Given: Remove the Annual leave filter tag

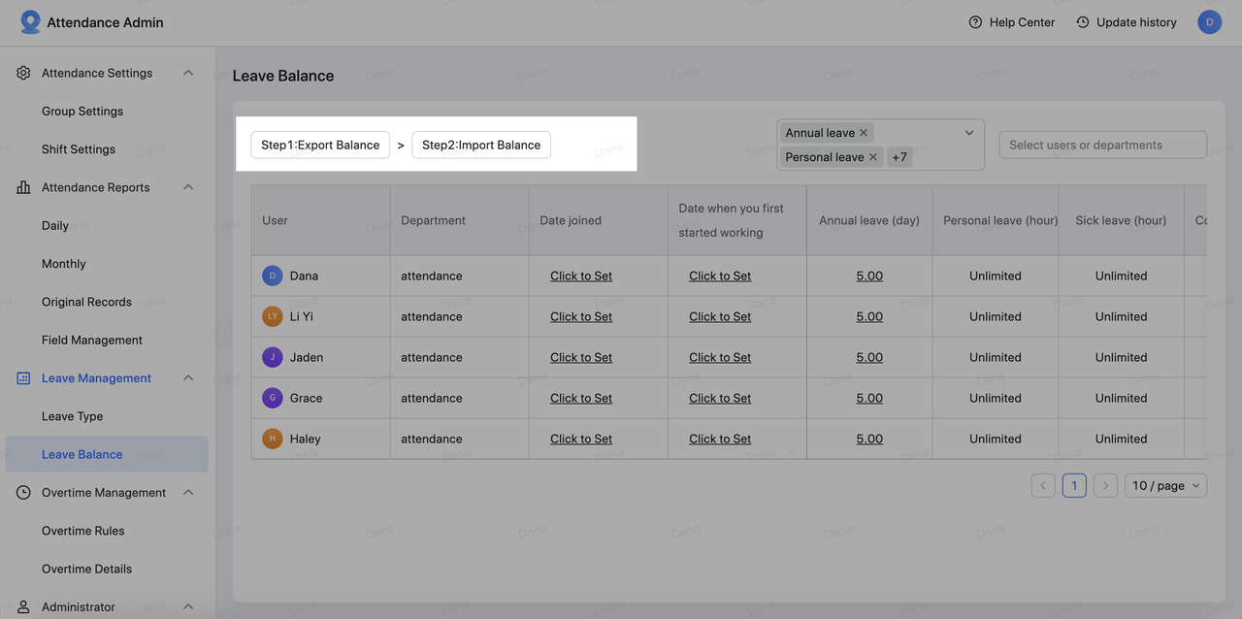Looking at the screenshot, I should point(864,133).
